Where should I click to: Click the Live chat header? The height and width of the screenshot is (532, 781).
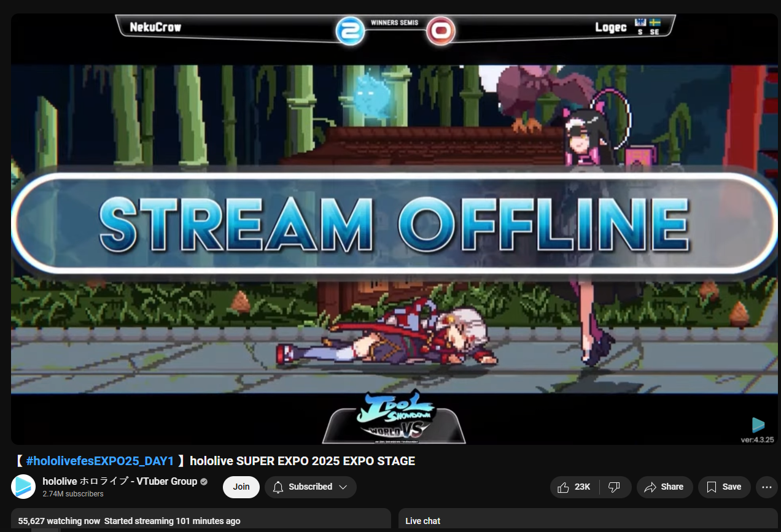point(423,521)
